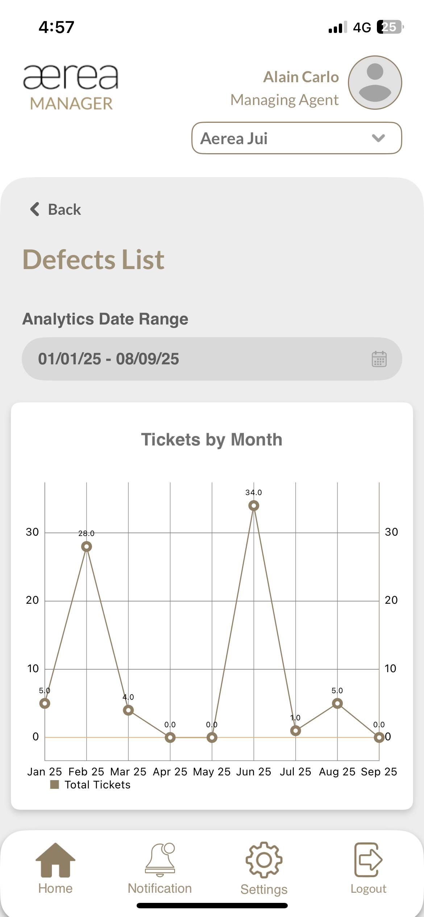Tap the Total Tickets legend swatch

[x=54, y=784]
